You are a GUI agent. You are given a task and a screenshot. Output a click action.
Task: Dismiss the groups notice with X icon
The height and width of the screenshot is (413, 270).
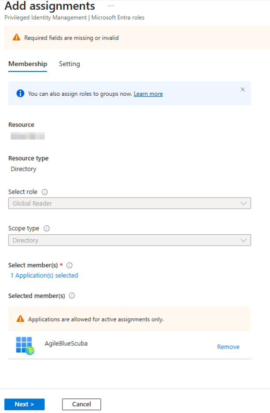tap(243, 90)
